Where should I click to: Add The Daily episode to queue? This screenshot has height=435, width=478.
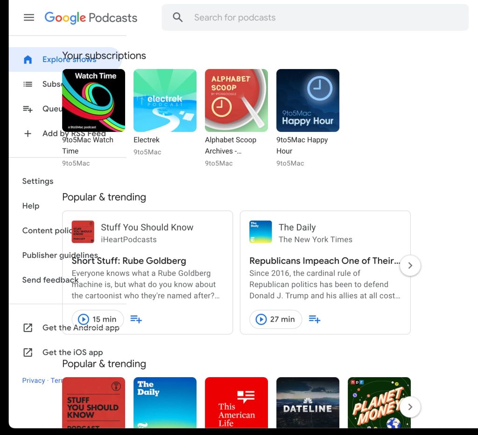click(315, 319)
